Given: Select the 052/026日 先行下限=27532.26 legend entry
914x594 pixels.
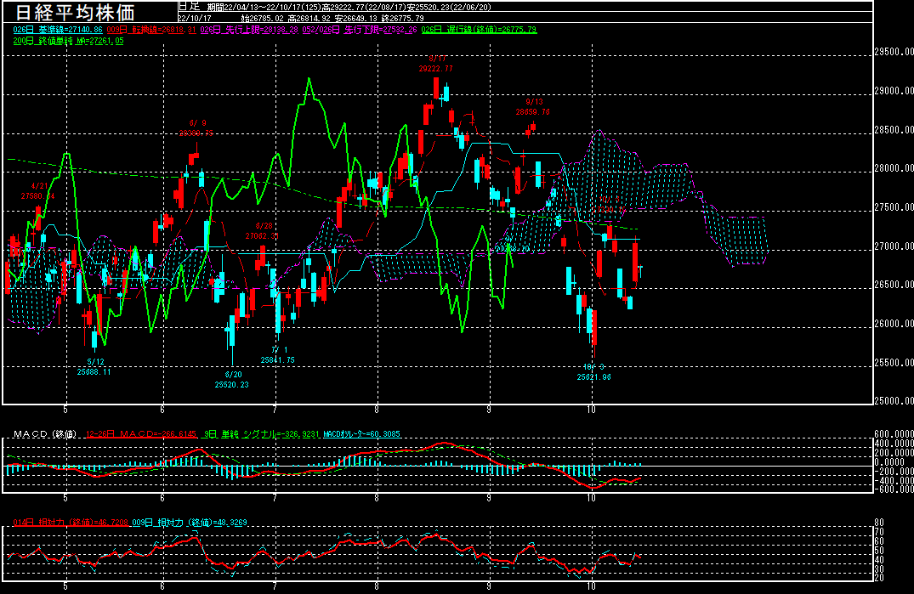Looking at the screenshot, I should (360, 30).
